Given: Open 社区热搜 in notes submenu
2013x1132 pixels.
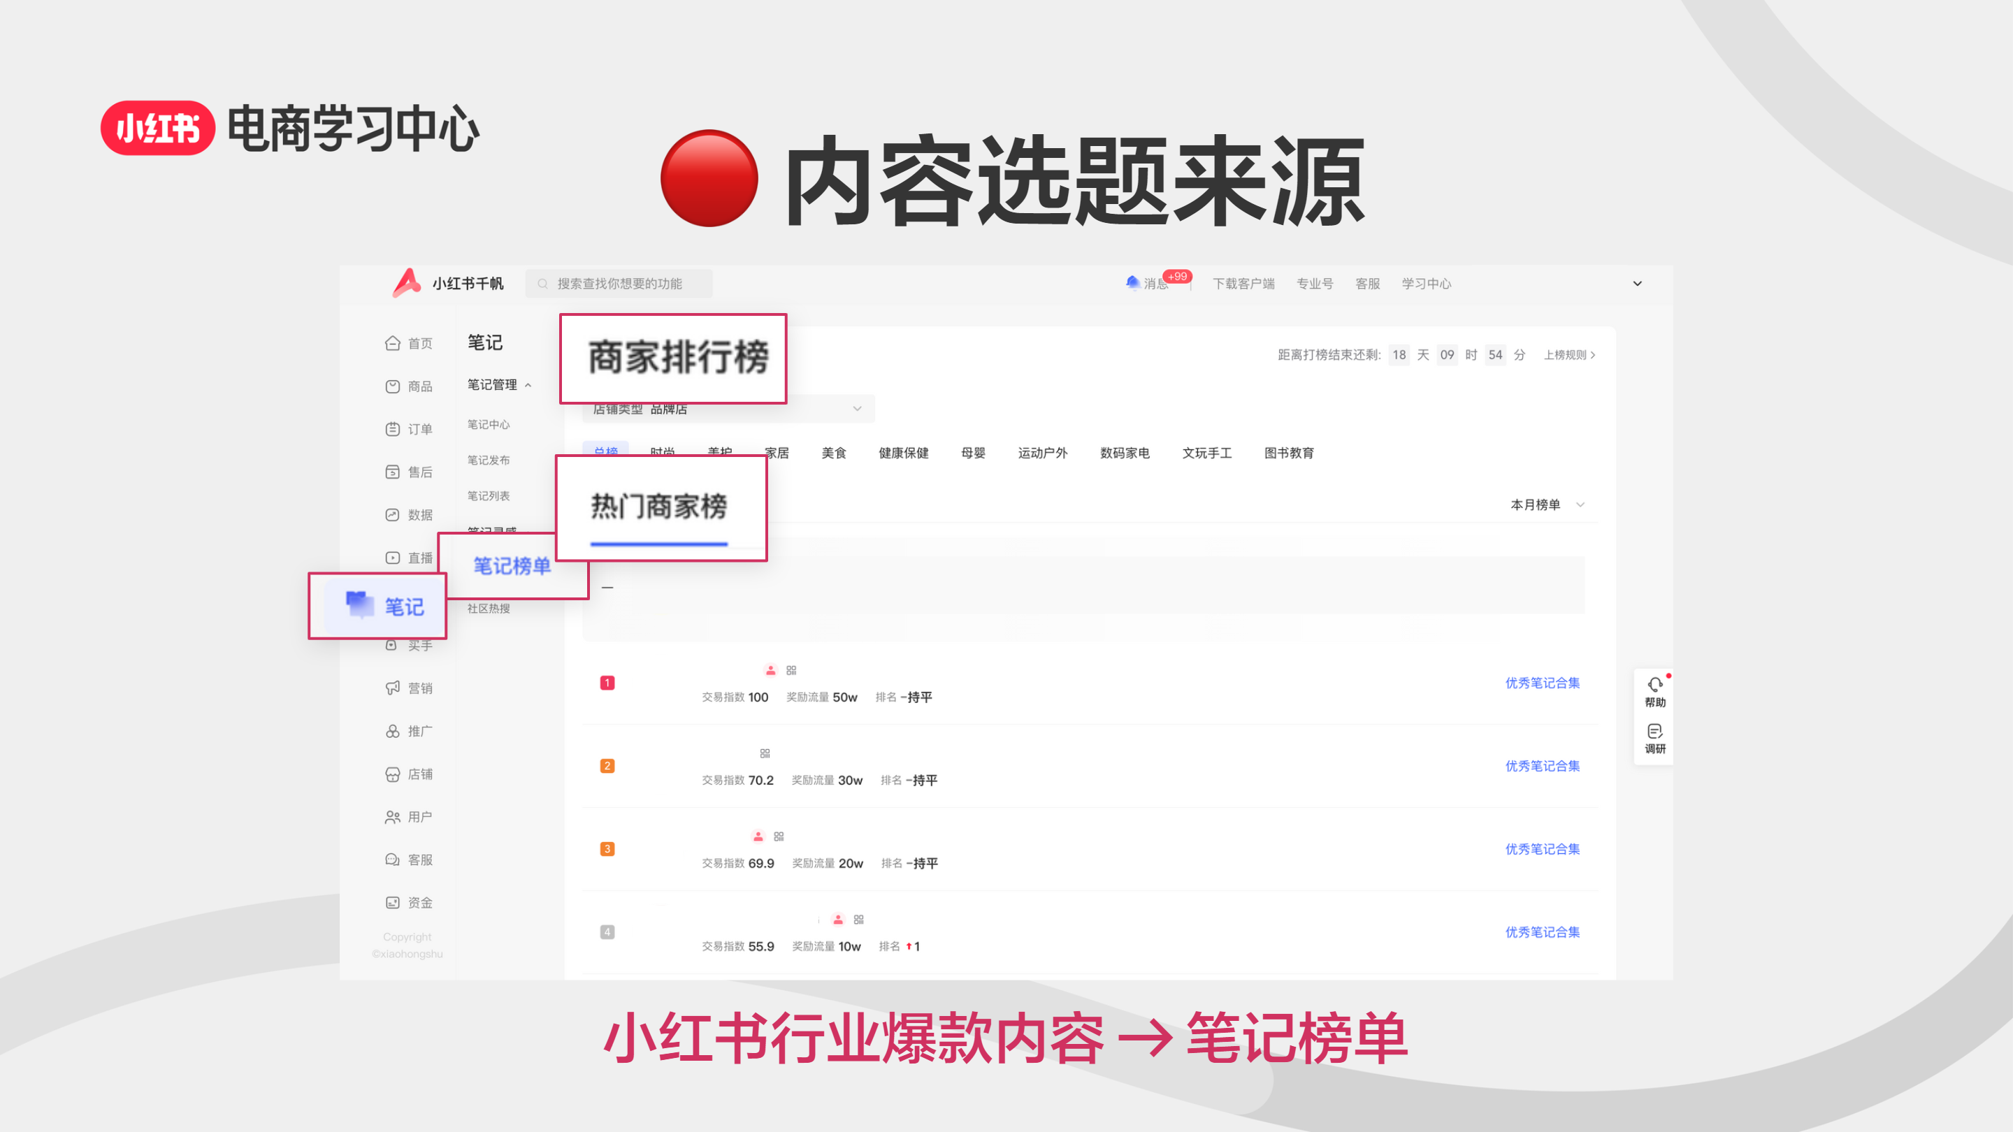Looking at the screenshot, I should 489,609.
